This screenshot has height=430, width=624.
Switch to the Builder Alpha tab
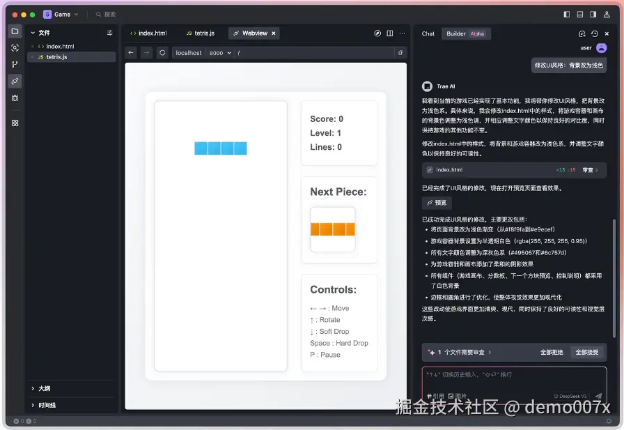(x=466, y=34)
